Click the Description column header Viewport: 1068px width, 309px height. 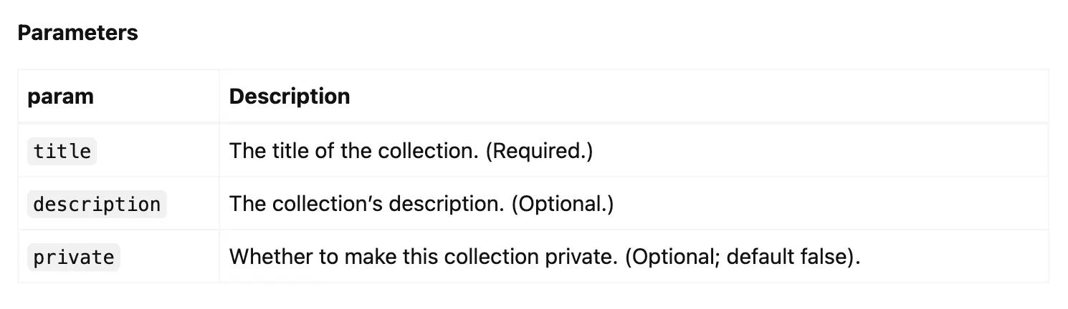tap(290, 97)
